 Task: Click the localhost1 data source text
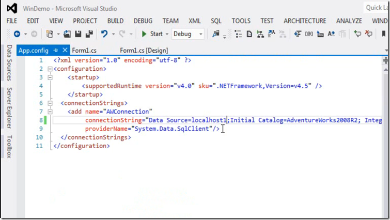pyautogui.click(x=209, y=120)
